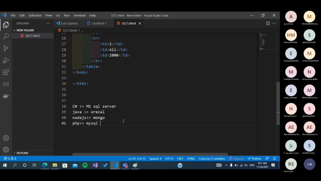Click the editor vertical scrollbar thumb
321x181 pixels.
[x=278, y=104]
